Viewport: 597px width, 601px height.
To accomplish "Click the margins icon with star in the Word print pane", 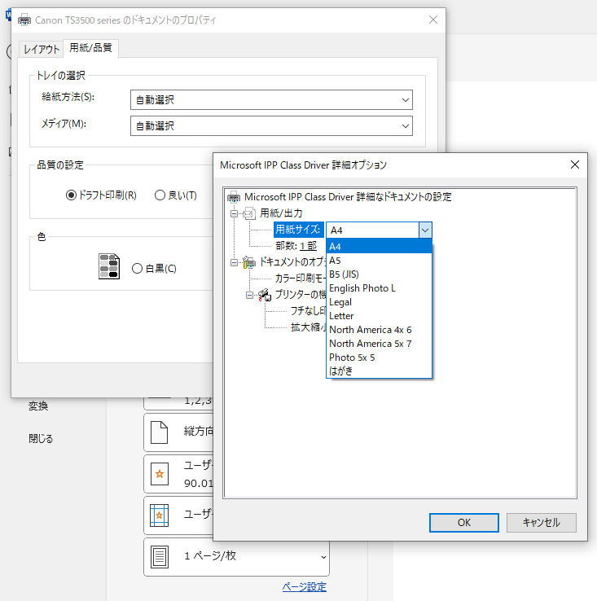I will tap(159, 515).
